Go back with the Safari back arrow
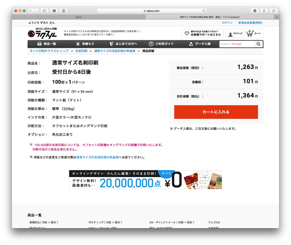This screenshot has height=245, width=291. click(31, 11)
